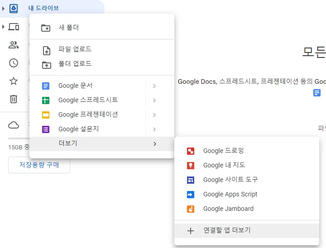Select the Google 프레젠테이션 label
The image size is (326, 248).
pyautogui.click(x=88, y=114)
